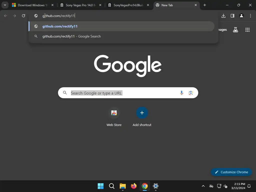256x192 pixels.
Task: Open the tab search dropdown arrow
Action: coord(5,5)
